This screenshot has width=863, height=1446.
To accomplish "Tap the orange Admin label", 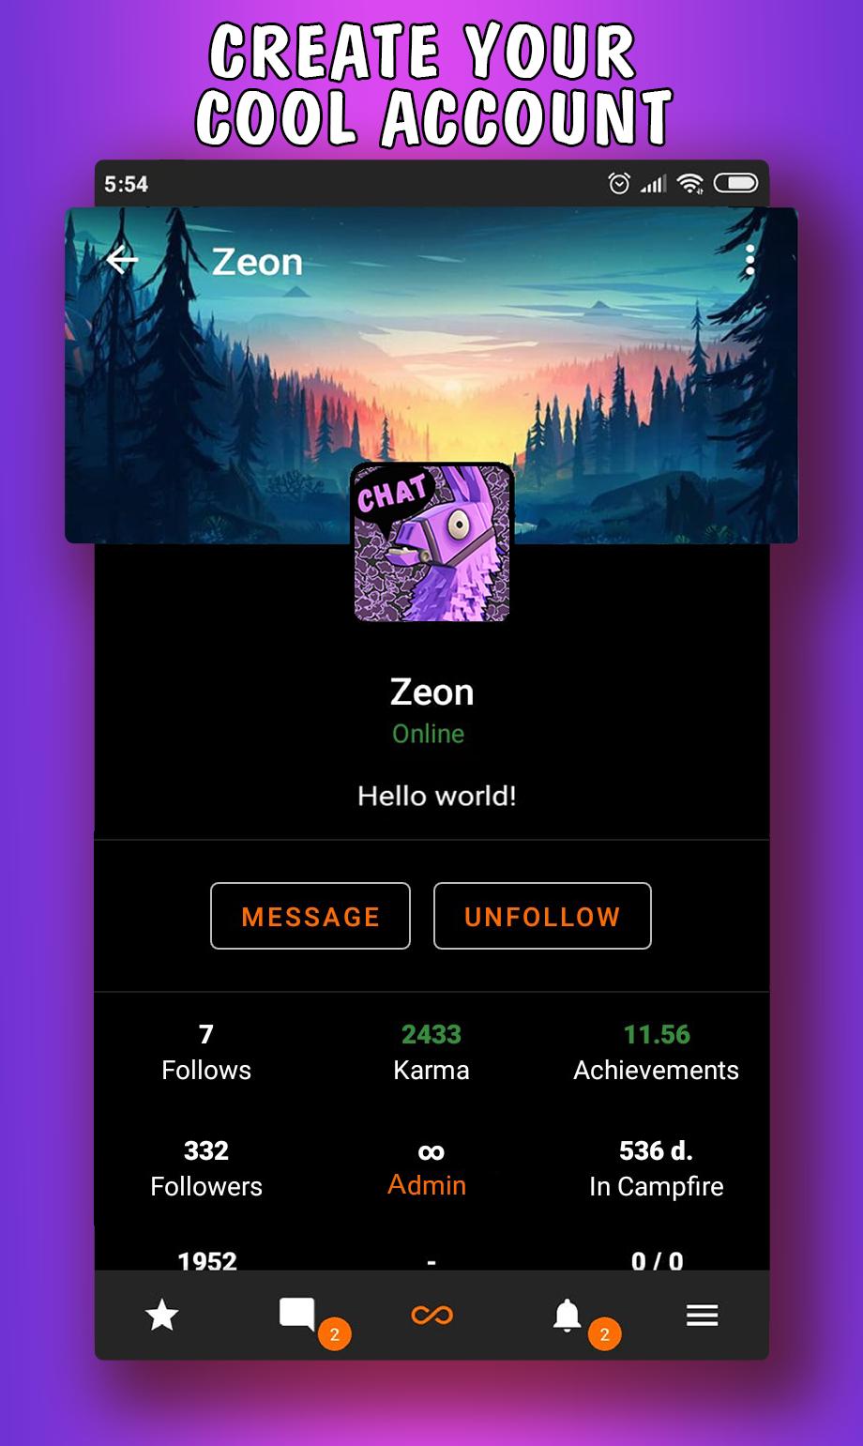I will pos(427,1185).
